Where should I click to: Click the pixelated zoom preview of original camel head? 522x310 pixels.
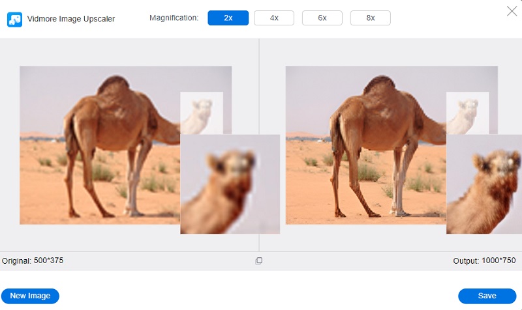coord(230,184)
